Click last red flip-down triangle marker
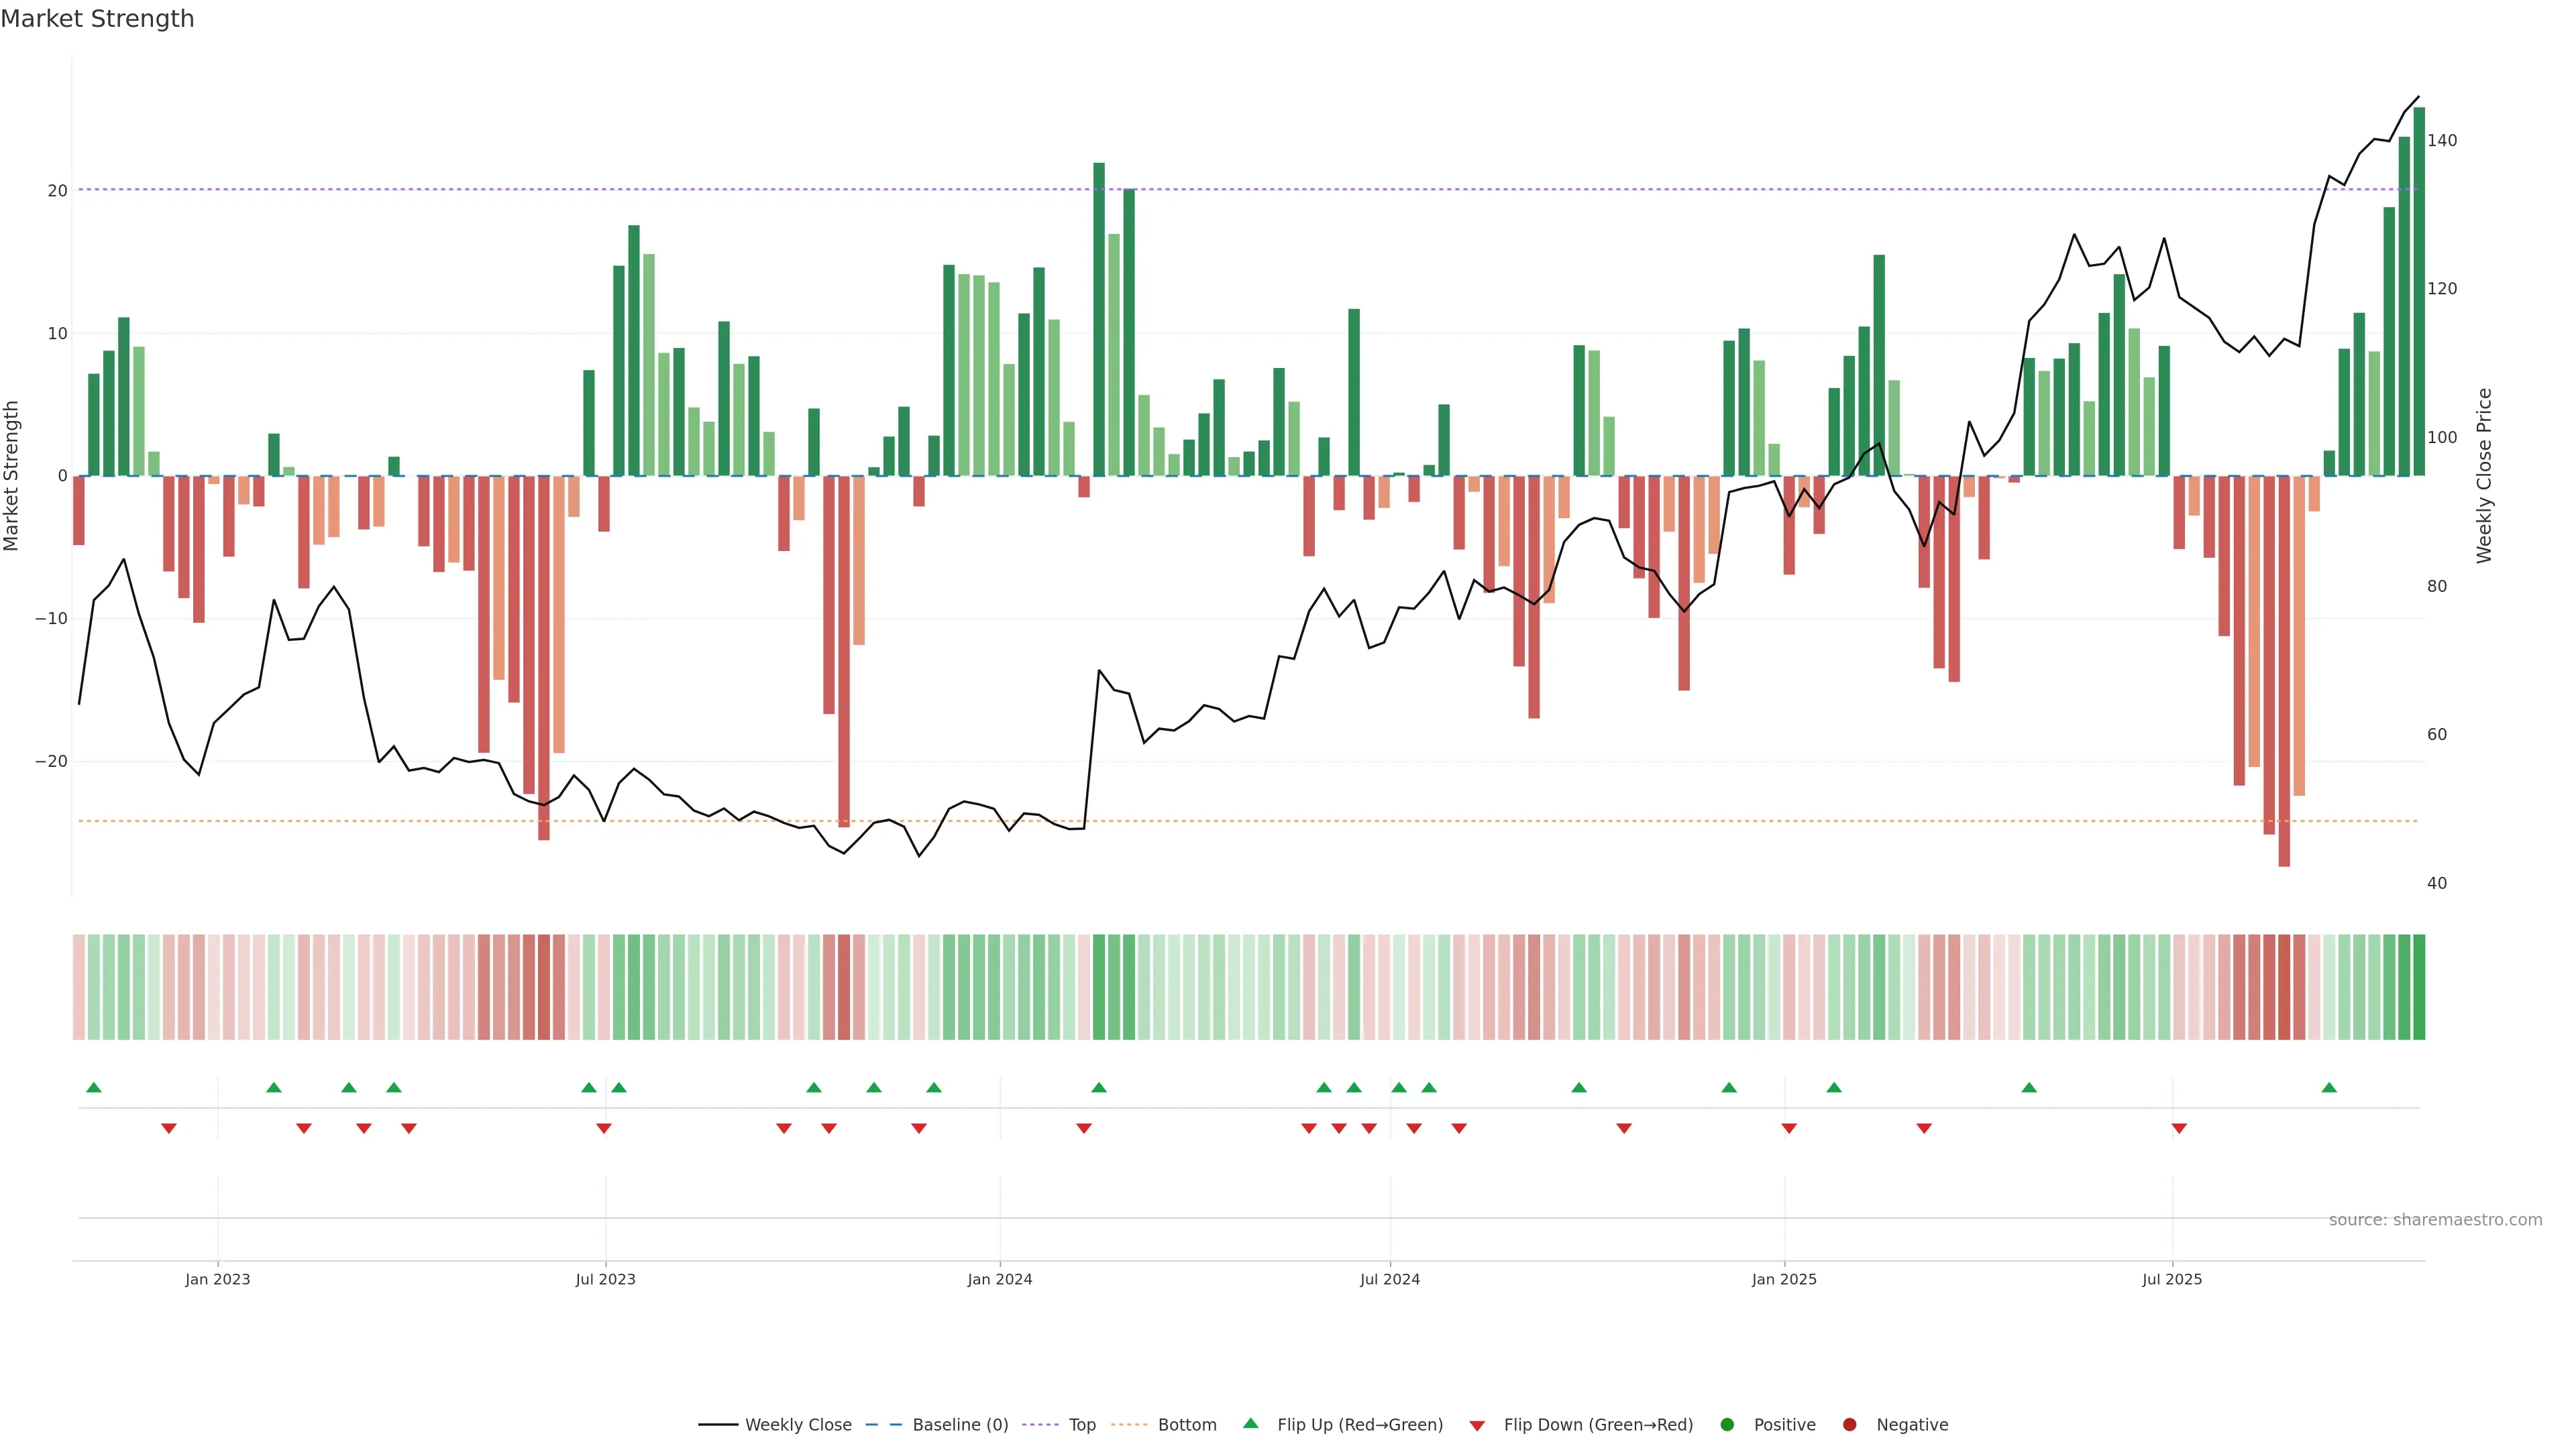2576x1448 pixels. pos(2179,1128)
